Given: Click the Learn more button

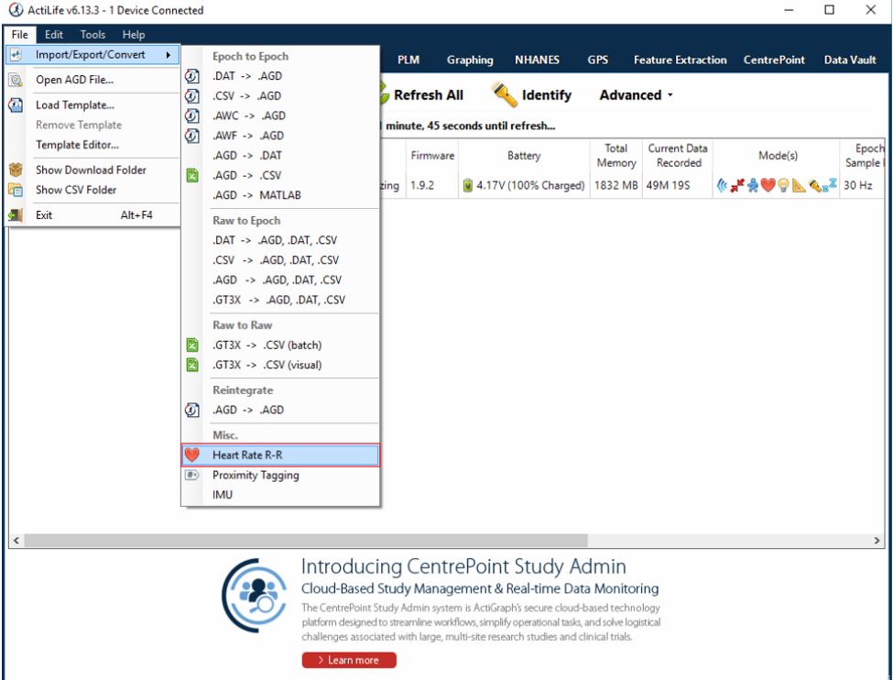Looking at the screenshot, I should coord(348,660).
